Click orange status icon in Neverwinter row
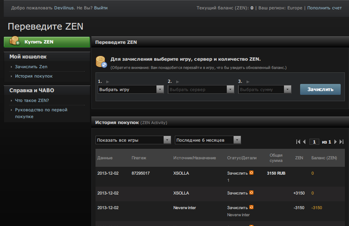 (251, 207)
